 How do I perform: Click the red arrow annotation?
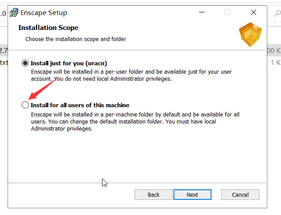coord(43,88)
